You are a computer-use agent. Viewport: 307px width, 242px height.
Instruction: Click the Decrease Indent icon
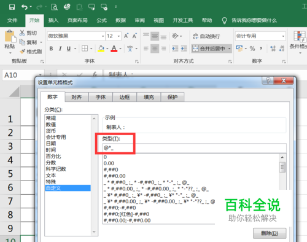click(x=175, y=49)
